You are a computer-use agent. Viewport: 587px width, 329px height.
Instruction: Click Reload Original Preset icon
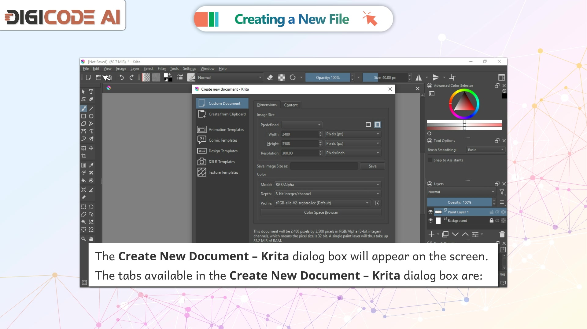[x=293, y=78]
